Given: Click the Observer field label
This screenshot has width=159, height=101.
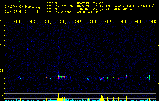Looking at the screenshot, I should (x=51, y=3).
